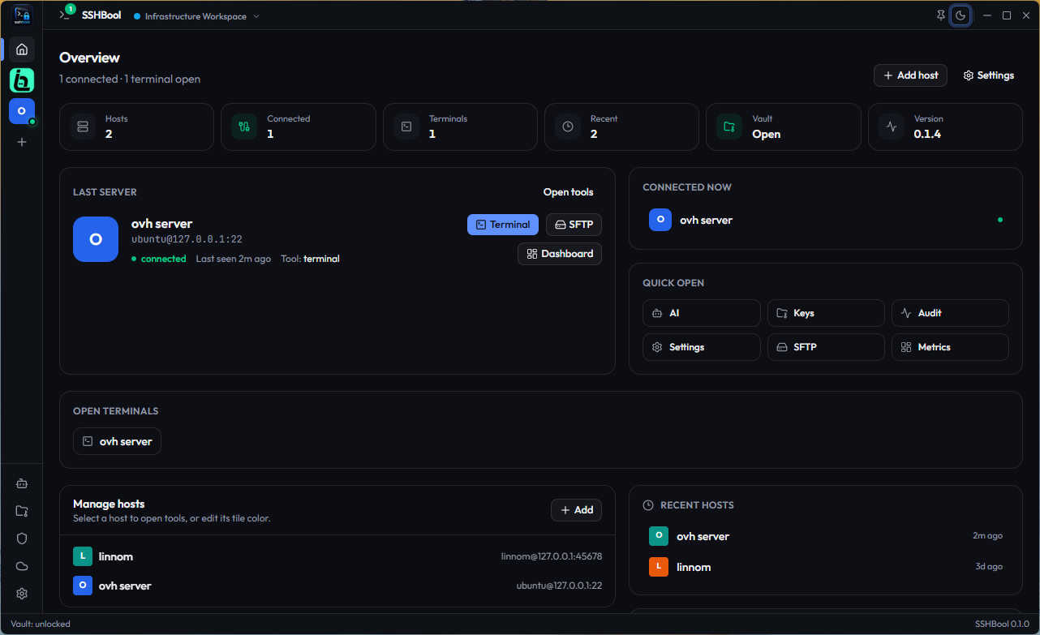Image resolution: width=1040 pixels, height=635 pixels.
Task: Toggle dark mode with the moon icon
Action: 961,15
